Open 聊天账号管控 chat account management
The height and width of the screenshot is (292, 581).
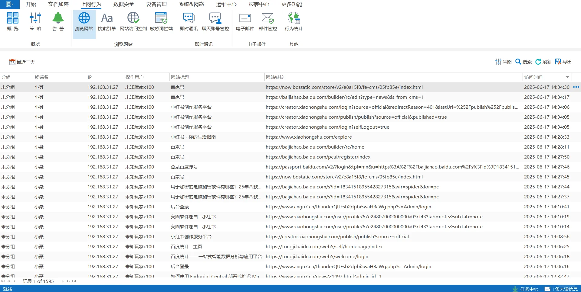tap(215, 21)
